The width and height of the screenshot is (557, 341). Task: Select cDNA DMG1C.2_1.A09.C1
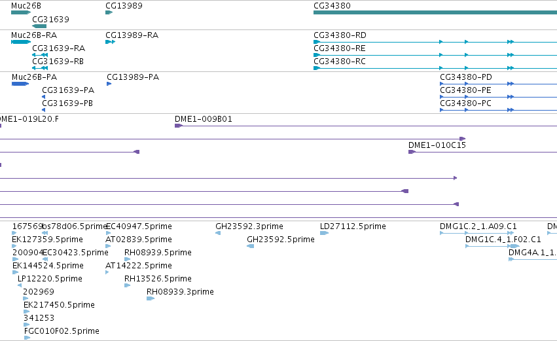(x=476, y=233)
